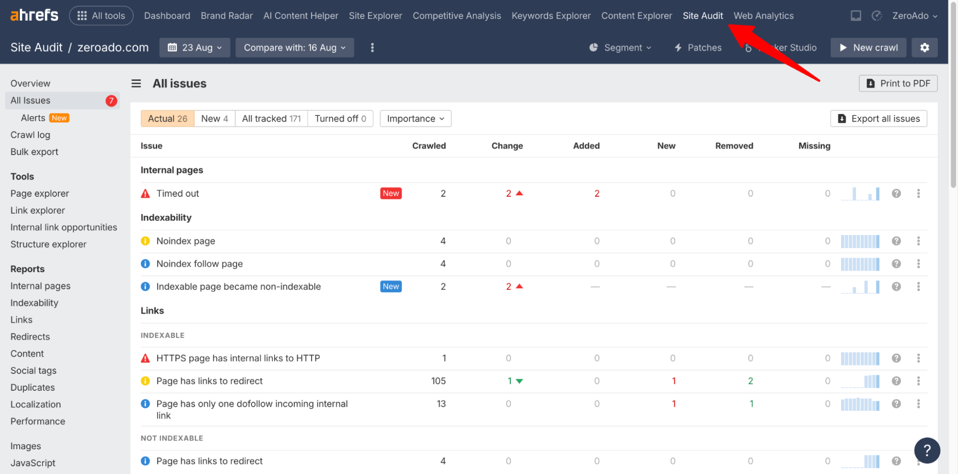Toggle the sidebar hamburger menu
This screenshot has width=958, height=474.
pos(136,83)
